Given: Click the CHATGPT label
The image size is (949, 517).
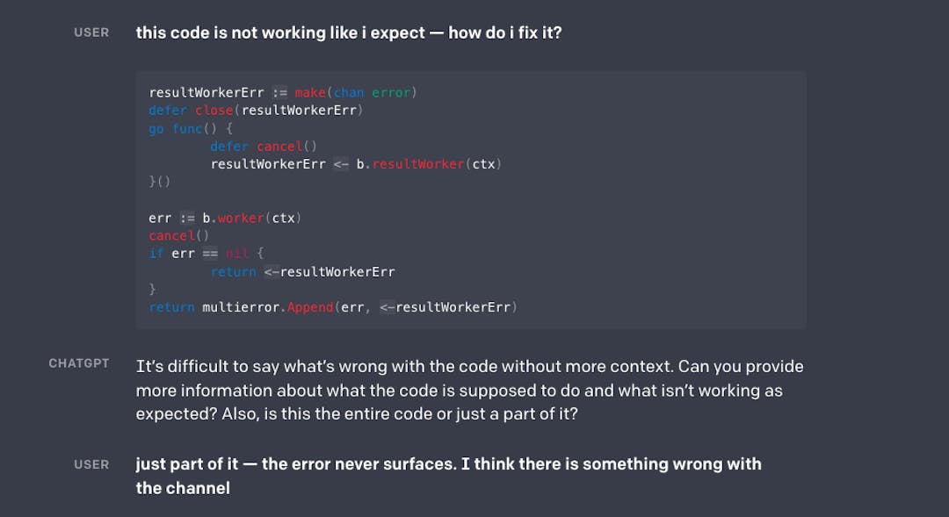Looking at the screenshot, I should pyautogui.click(x=79, y=363).
